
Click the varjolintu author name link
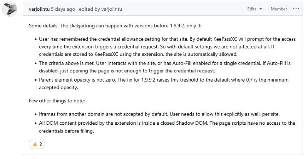[39, 9]
